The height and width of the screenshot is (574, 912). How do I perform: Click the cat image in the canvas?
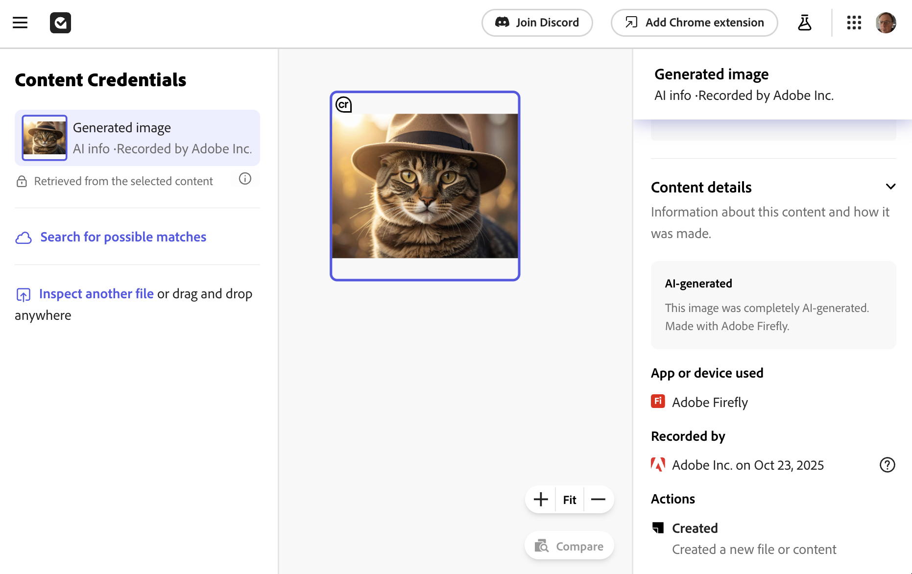[x=425, y=186]
